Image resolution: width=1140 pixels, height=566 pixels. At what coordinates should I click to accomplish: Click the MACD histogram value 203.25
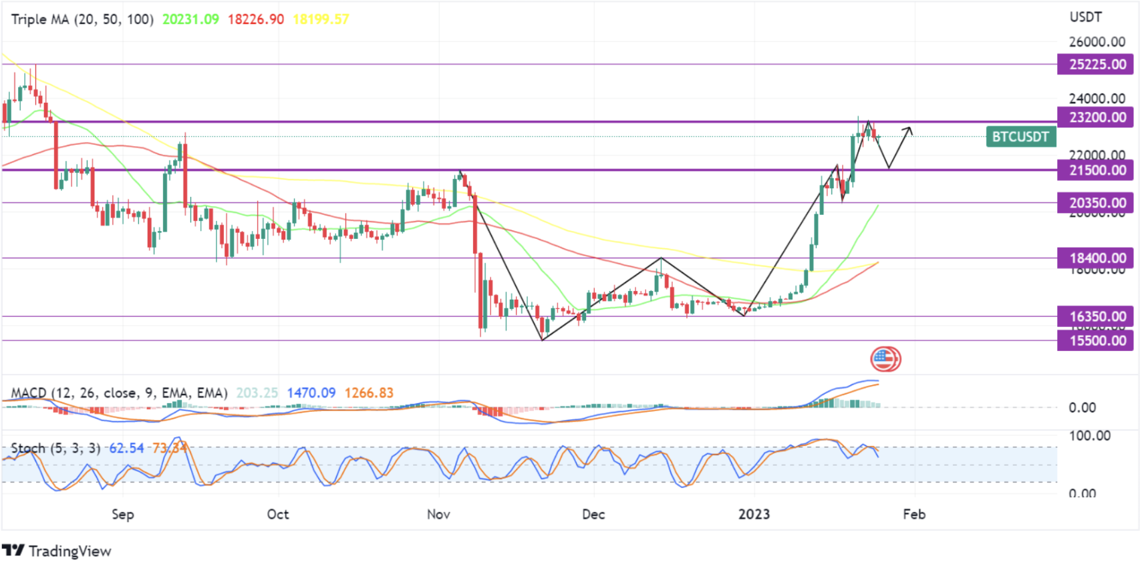point(257,393)
